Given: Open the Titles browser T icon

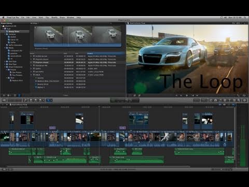Looking at the screenshot, I should [229, 100].
